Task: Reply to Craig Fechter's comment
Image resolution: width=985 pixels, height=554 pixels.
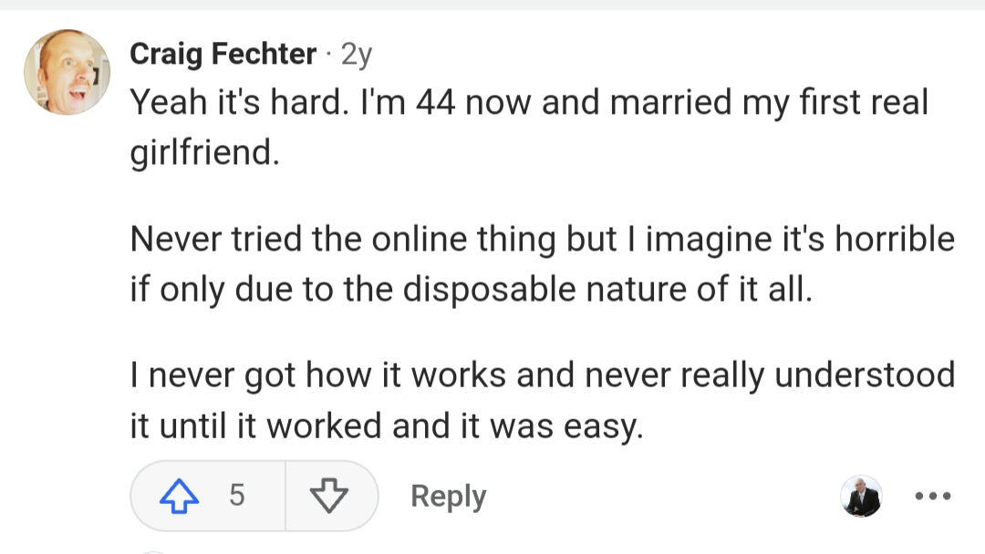Action: (449, 497)
